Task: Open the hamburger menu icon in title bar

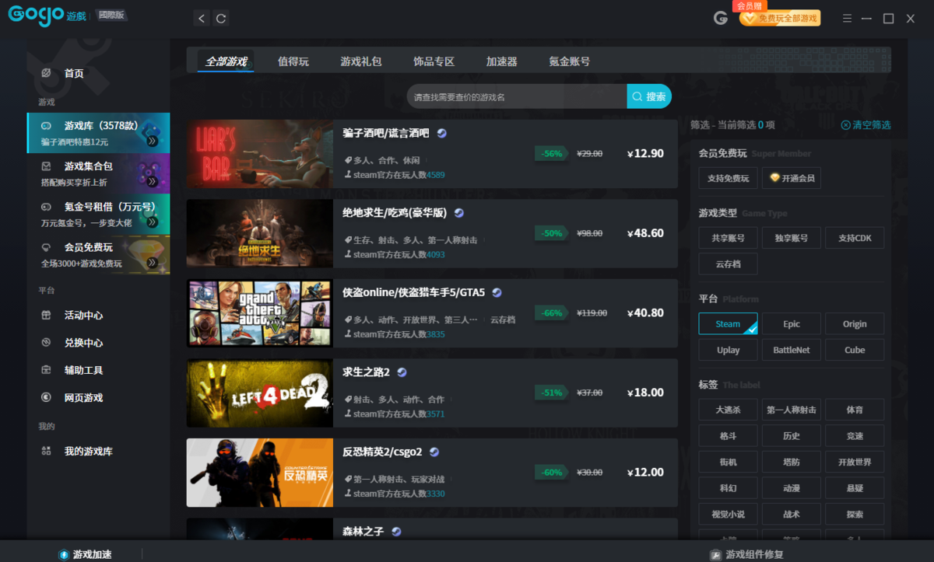Action: coord(848,18)
